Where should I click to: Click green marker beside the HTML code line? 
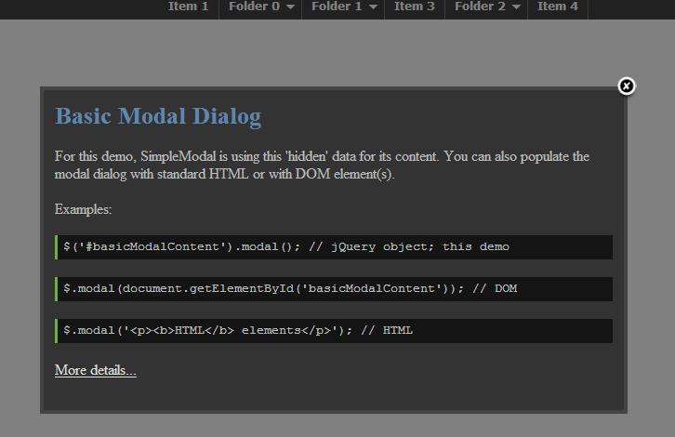[57, 330]
